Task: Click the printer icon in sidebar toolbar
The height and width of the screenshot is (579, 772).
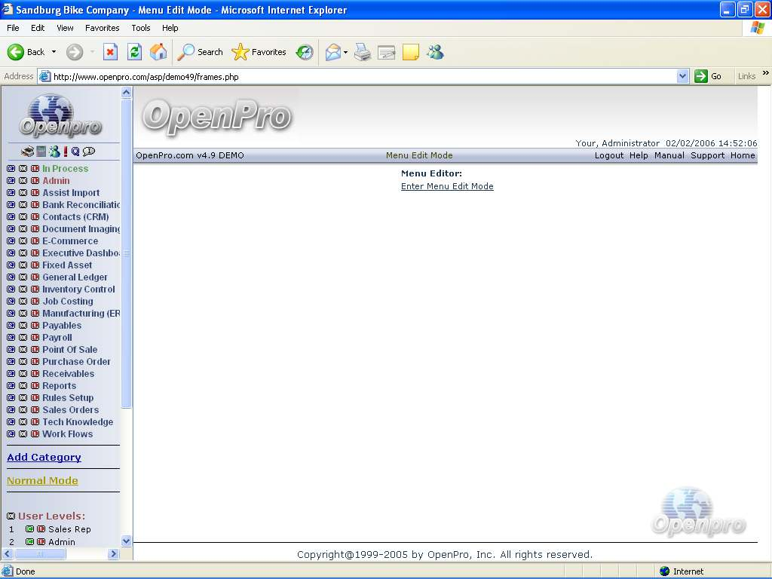Action: 27,152
